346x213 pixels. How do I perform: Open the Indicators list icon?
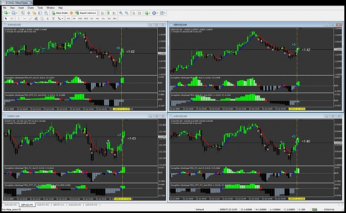pos(147,13)
